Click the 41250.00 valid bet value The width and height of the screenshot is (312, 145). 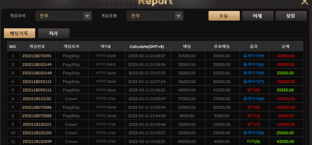[222, 90]
